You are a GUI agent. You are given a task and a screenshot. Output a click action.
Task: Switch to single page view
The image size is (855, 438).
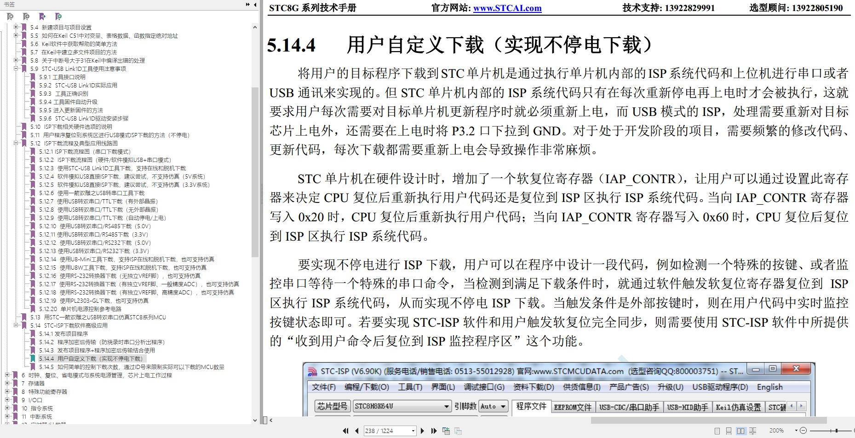coord(717,431)
